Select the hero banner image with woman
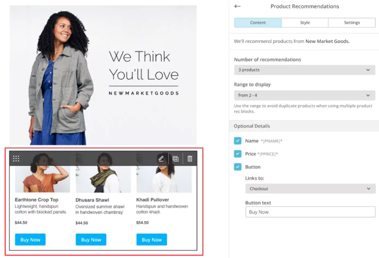The image size is (379, 258). pyautogui.click(x=103, y=75)
